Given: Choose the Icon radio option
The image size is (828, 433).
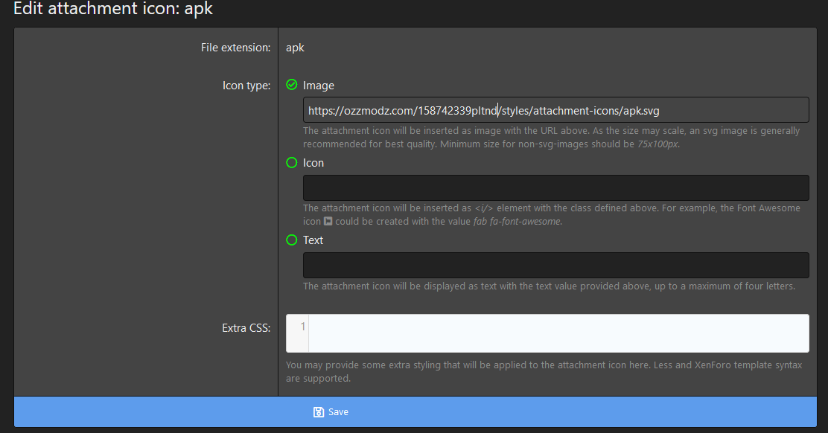Looking at the screenshot, I should (292, 162).
